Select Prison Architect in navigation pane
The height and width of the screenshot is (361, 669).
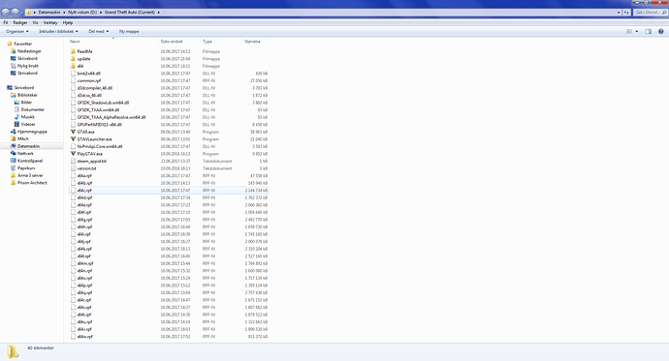tap(32, 183)
